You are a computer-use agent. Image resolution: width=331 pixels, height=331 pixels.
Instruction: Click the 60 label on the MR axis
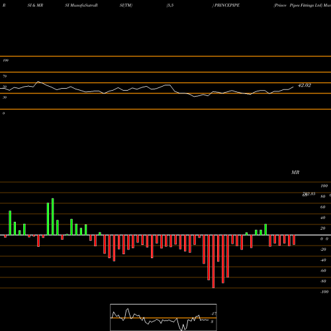[x=322, y=207]
